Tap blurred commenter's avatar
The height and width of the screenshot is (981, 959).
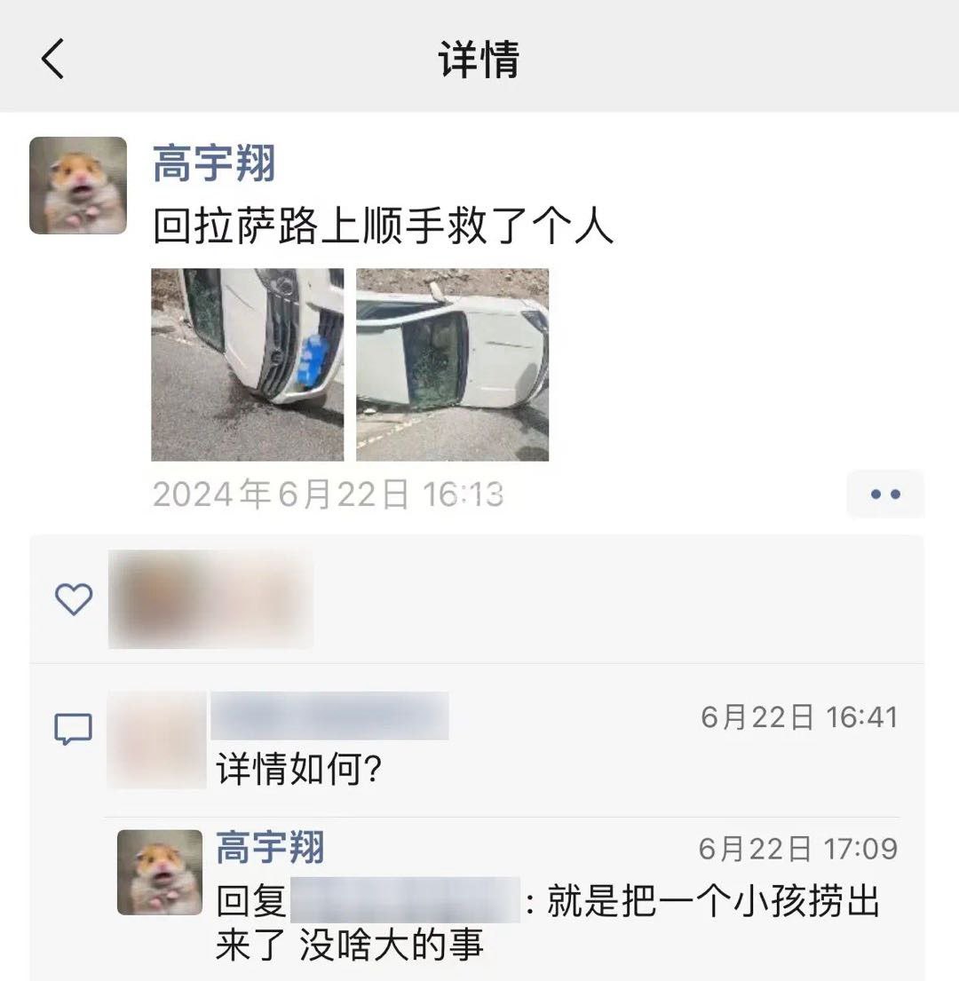[x=157, y=740]
